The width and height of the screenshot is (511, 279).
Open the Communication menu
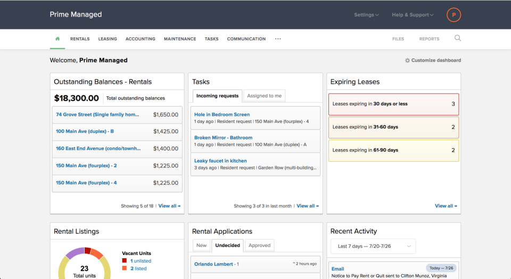(x=246, y=39)
